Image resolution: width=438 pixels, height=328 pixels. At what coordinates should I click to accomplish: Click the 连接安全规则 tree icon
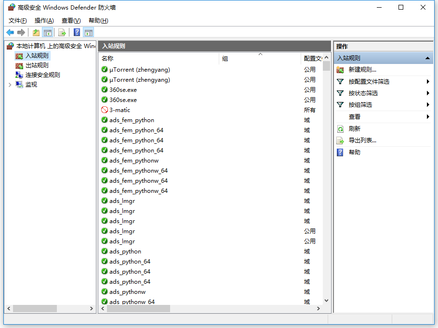(19, 75)
